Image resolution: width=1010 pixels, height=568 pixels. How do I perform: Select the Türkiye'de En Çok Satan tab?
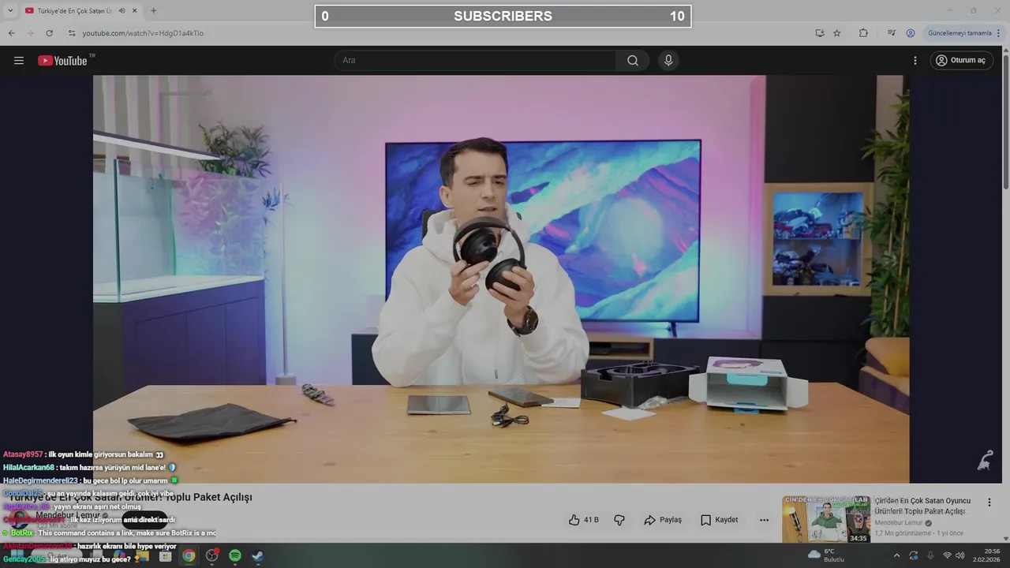(x=74, y=11)
